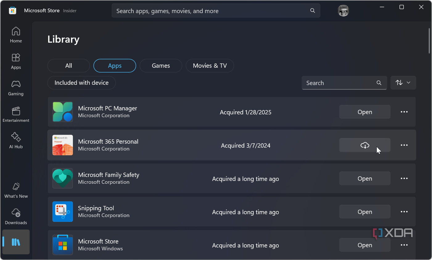432x260 pixels.
Task: Click magnifier icon in top search bar
Action: click(312, 10)
